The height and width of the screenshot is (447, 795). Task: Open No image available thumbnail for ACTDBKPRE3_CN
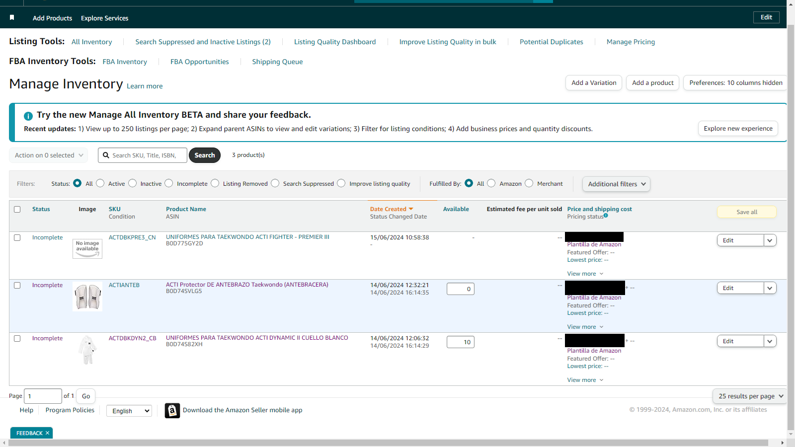tap(87, 248)
